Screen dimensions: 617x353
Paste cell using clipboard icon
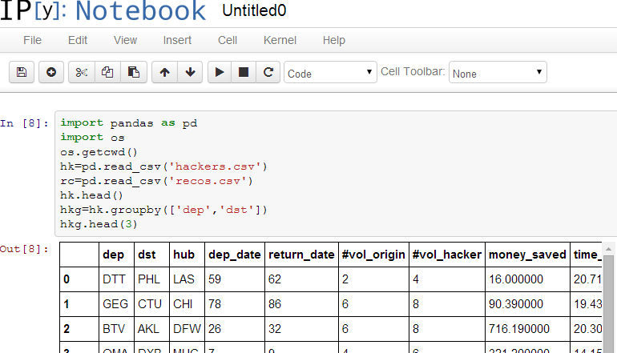click(x=134, y=73)
